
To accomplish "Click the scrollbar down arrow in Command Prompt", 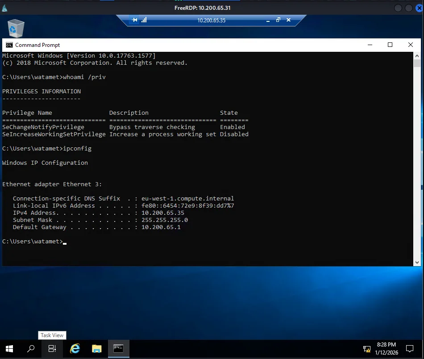I will [417, 263].
